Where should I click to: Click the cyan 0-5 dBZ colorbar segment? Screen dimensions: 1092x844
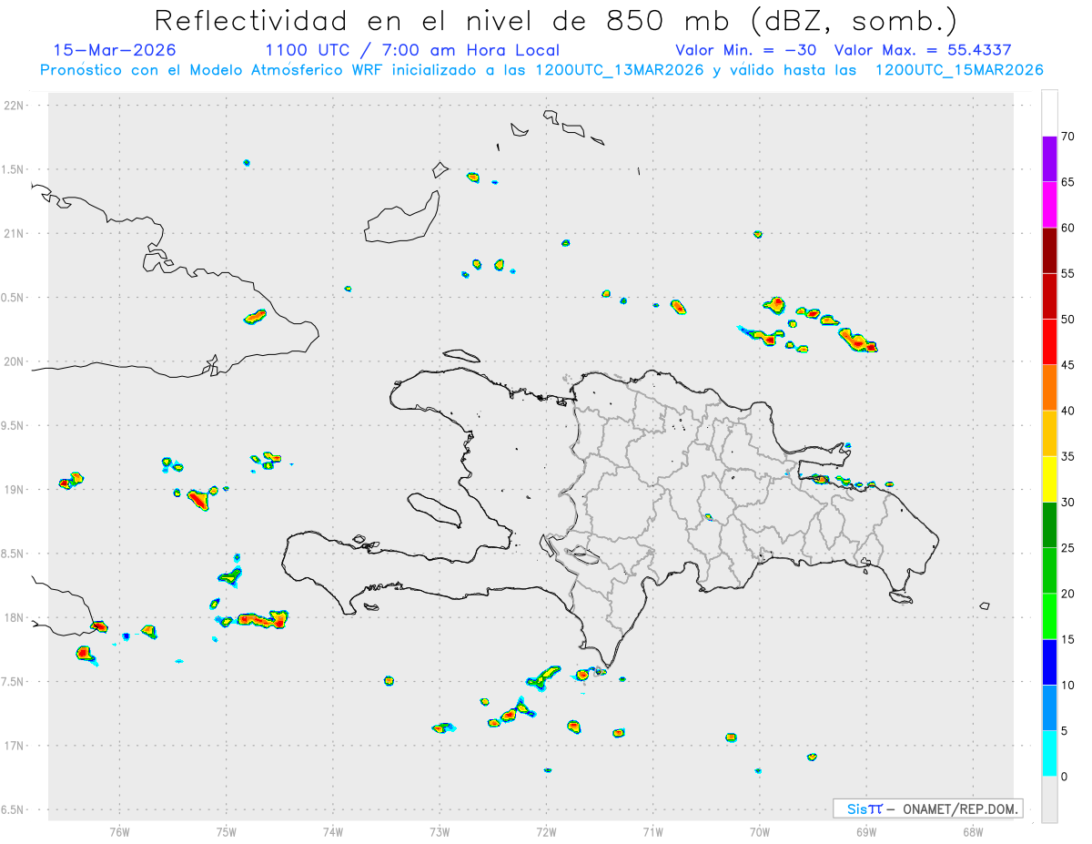1049,754
